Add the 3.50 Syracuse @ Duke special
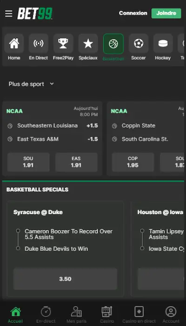Viewport: 186px width, 326px height. (65, 279)
